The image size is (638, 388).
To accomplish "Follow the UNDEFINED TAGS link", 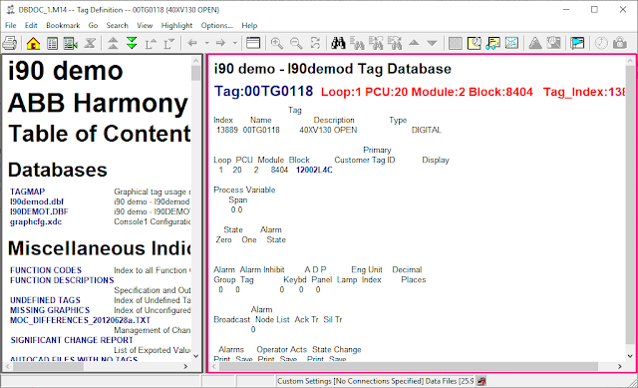I will (x=45, y=300).
